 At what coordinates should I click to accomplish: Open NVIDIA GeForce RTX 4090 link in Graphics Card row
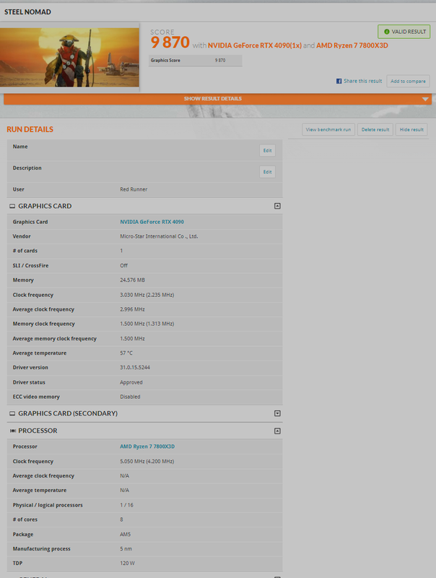pyautogui.click(x=152, y=222)
